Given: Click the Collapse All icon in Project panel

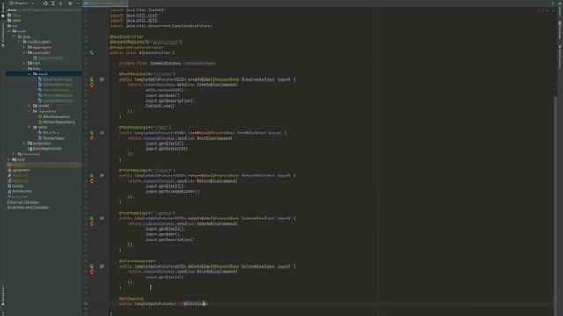Looking at the screenshot, I should coord(61,4).
